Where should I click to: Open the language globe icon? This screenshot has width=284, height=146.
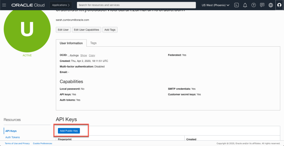click(270, 5)
